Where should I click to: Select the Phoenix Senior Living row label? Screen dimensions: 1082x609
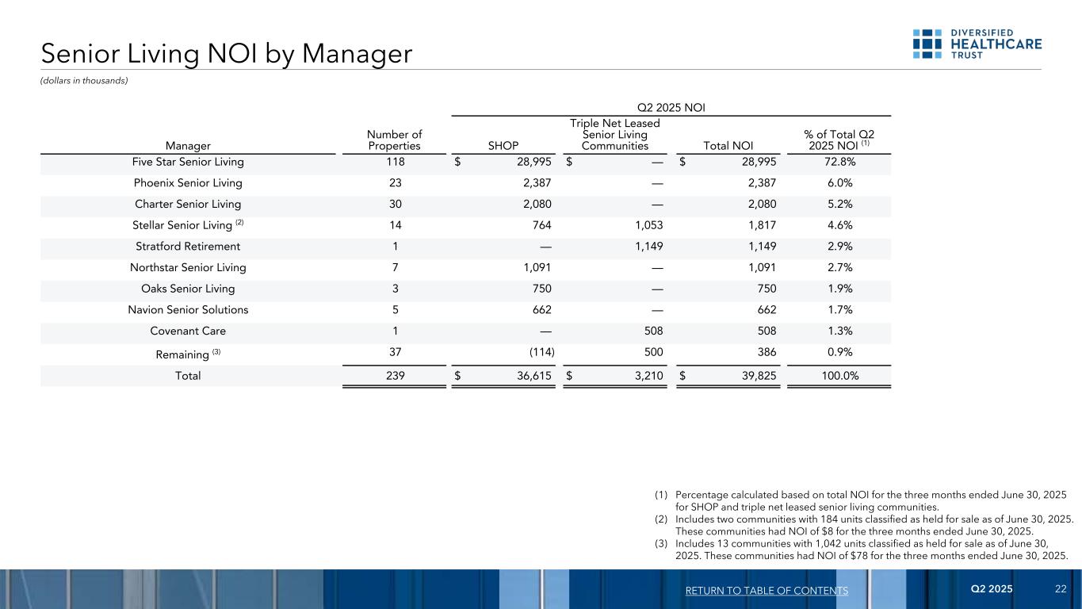click(188, 183)
